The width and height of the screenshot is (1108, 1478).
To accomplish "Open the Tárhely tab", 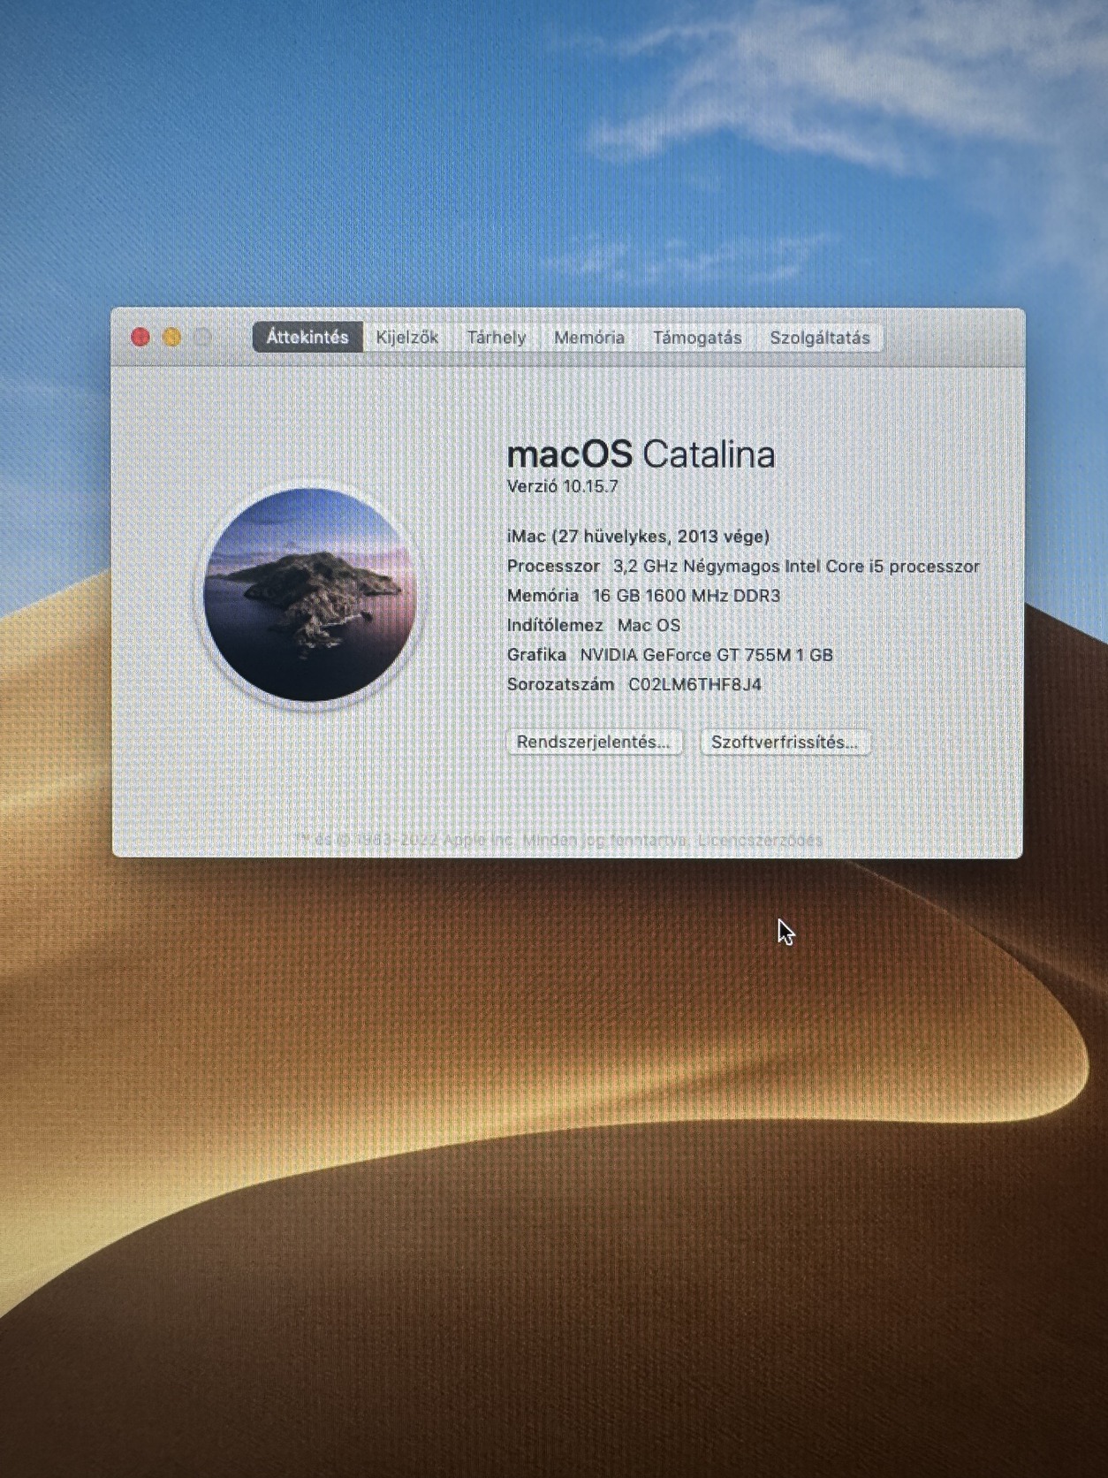I will 497,337.
